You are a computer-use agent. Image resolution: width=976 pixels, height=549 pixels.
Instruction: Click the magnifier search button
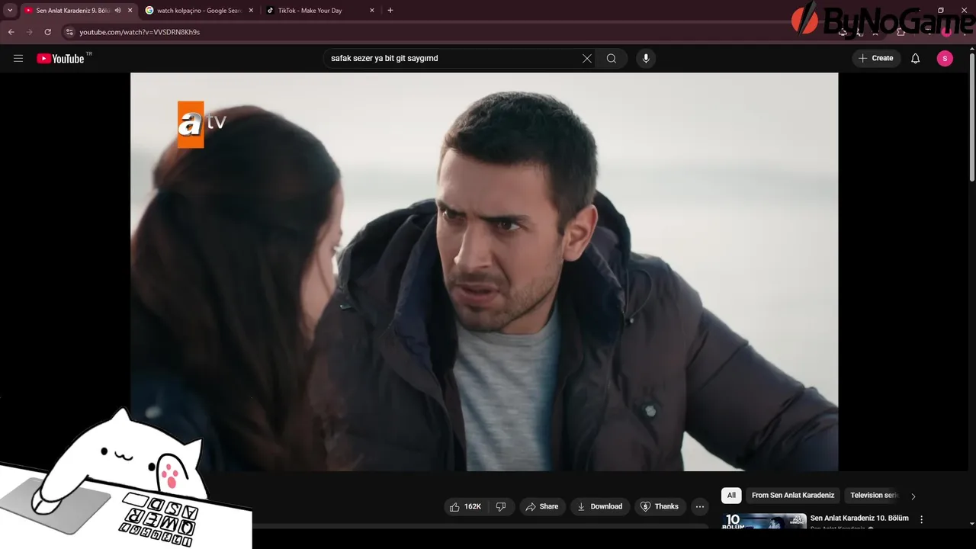point(612,59)
